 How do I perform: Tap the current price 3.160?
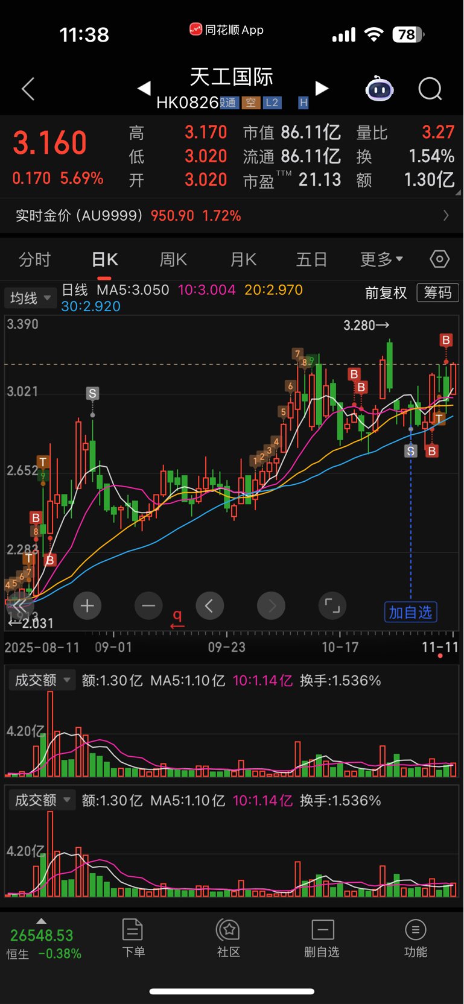(50, 143)
